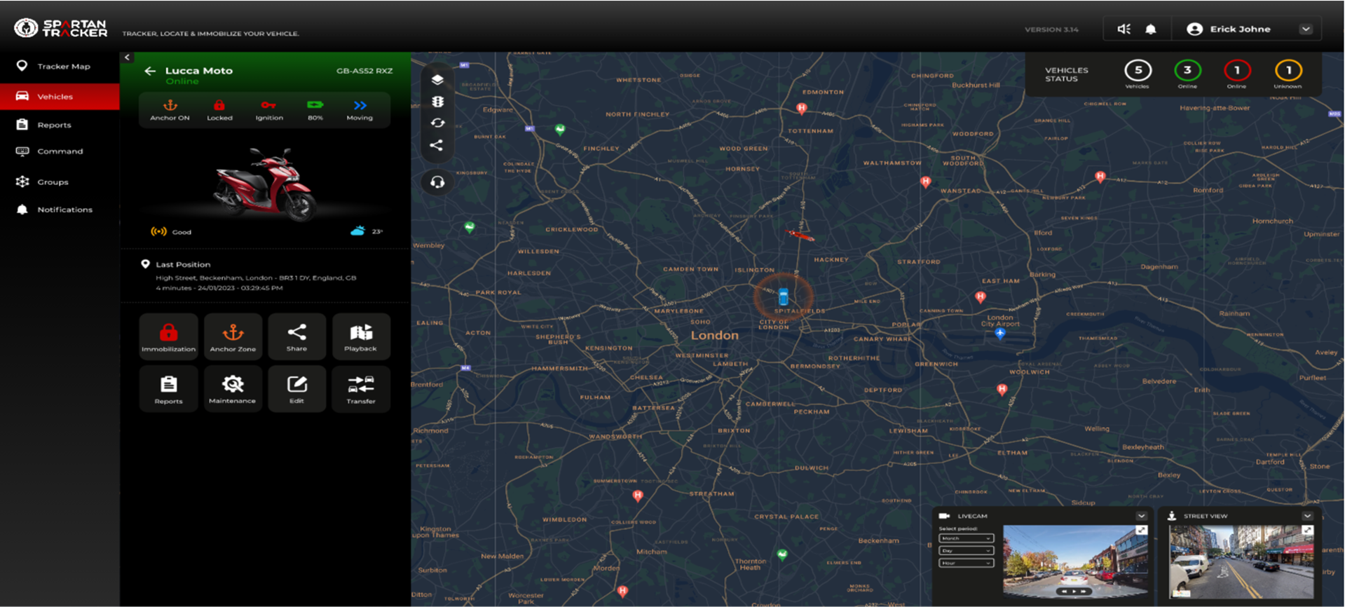Click the High Street, Beckenham address text

256,278
